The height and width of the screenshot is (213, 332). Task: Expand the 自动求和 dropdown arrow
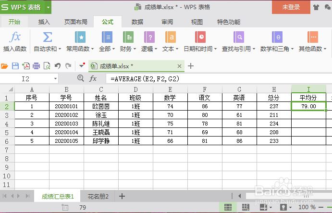point(60,49)
